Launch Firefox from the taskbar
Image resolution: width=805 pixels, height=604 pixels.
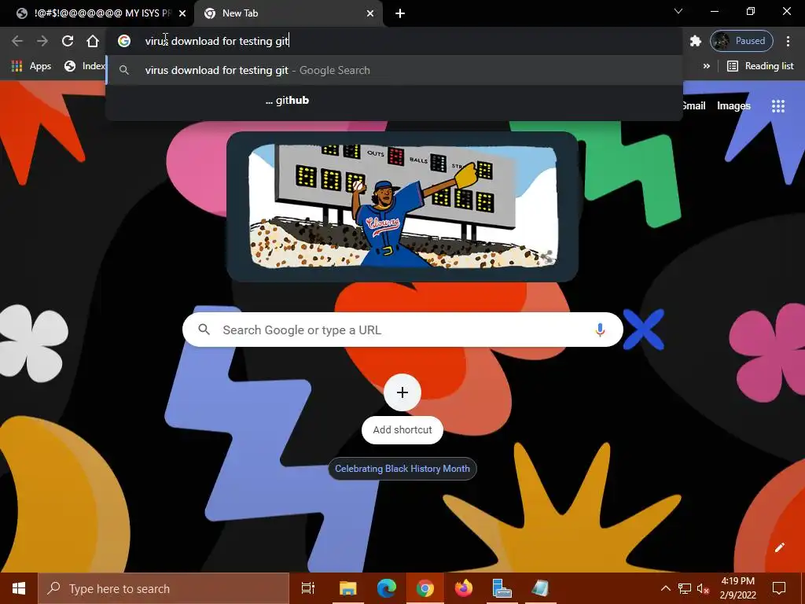tap(464, 588)
